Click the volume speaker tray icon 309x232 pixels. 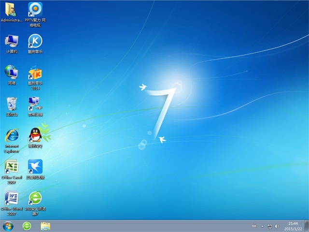[277, 226]
